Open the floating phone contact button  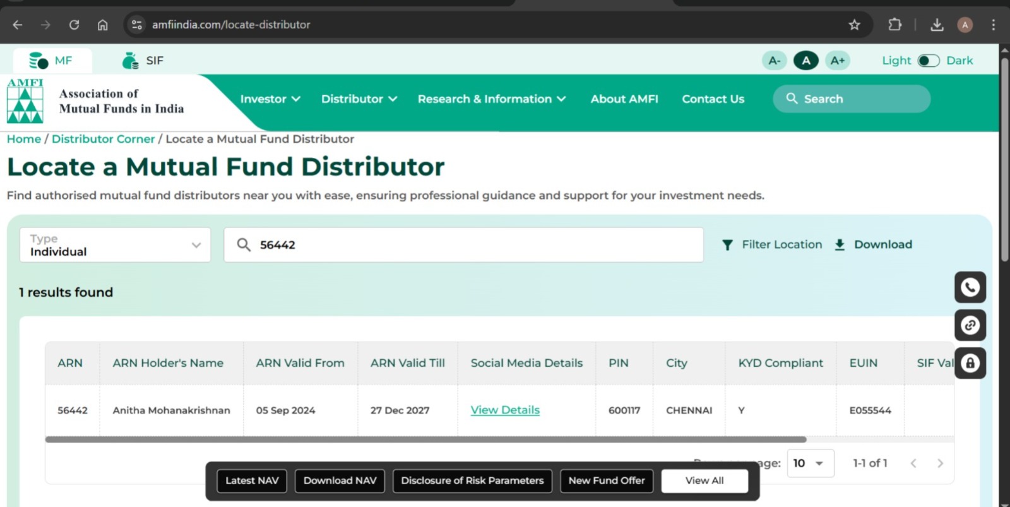pos(970,287)
